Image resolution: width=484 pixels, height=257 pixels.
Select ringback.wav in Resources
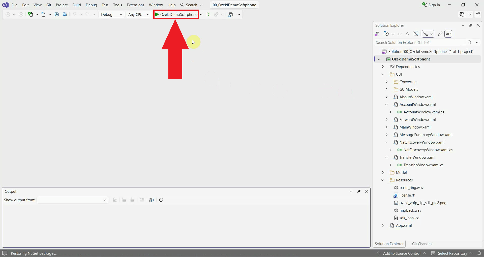coord(410,210)
